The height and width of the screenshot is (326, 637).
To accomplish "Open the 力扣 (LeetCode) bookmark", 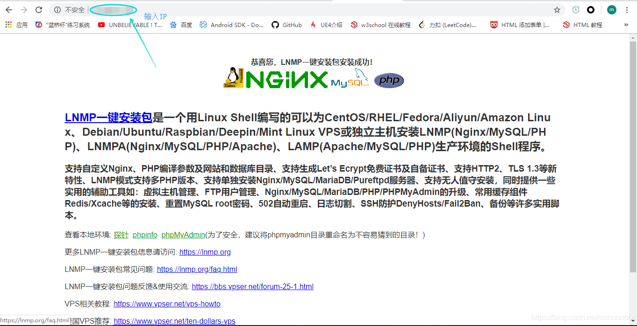I will [x=448, y=25].
